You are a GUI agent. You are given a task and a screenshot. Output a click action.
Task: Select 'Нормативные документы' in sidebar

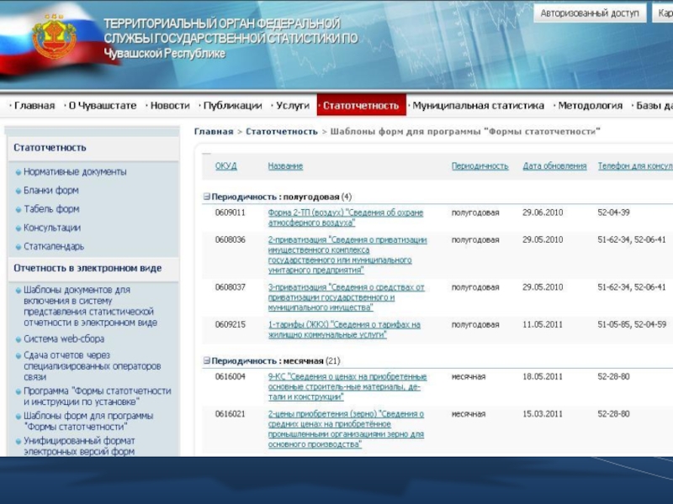pyautogui.click(x=75, y=172)
